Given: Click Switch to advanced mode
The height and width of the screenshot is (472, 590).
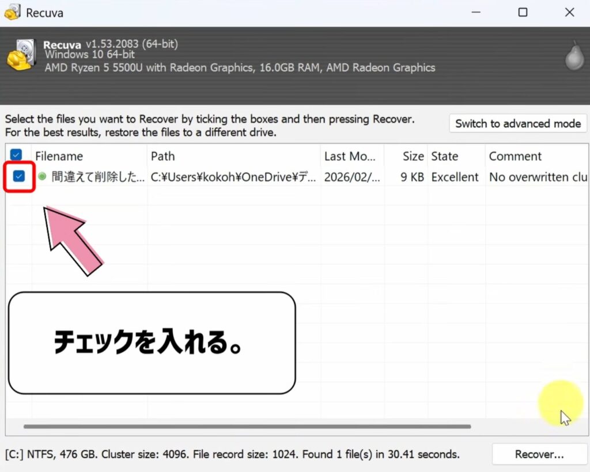Looking at the screenshot, I should pyautogui.click(x=517, y=123).
